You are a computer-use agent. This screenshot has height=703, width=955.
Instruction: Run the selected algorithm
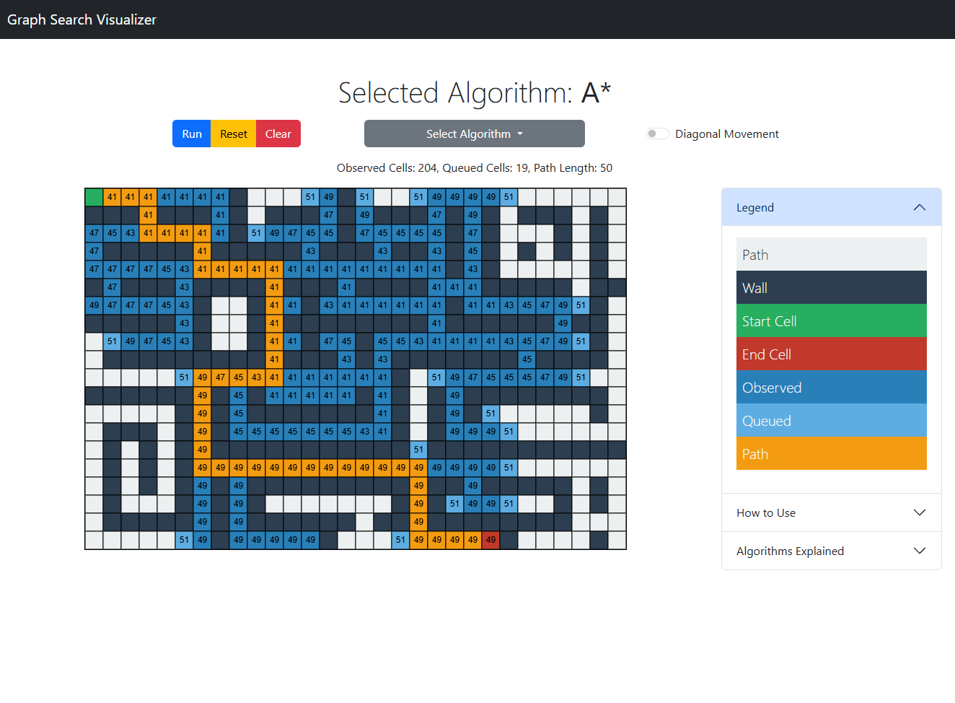pos(191,134)
